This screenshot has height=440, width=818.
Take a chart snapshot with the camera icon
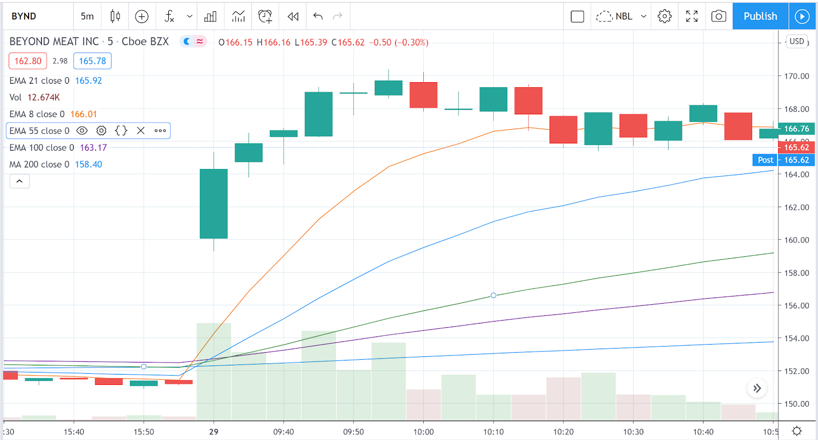pos(718,16)
